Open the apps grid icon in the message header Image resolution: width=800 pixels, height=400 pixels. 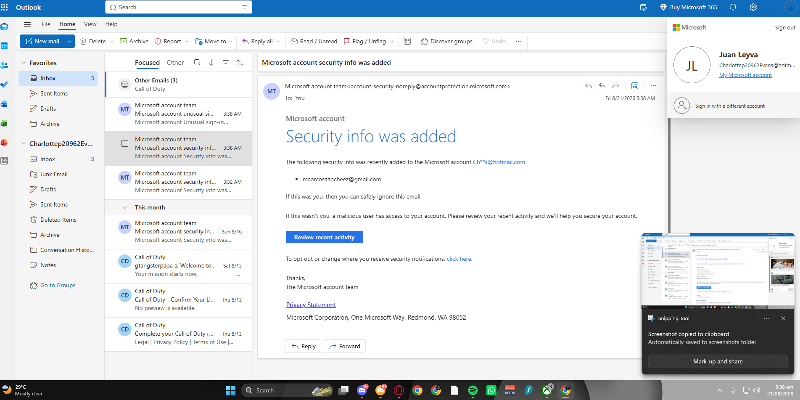[635, 86]
